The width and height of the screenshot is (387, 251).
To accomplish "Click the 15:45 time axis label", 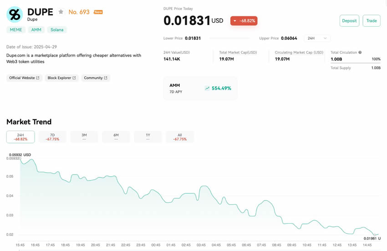I will pos(20,245).
